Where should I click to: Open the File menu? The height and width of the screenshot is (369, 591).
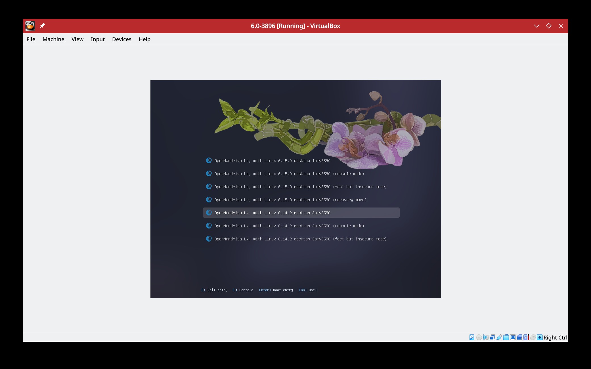[31, 39]
